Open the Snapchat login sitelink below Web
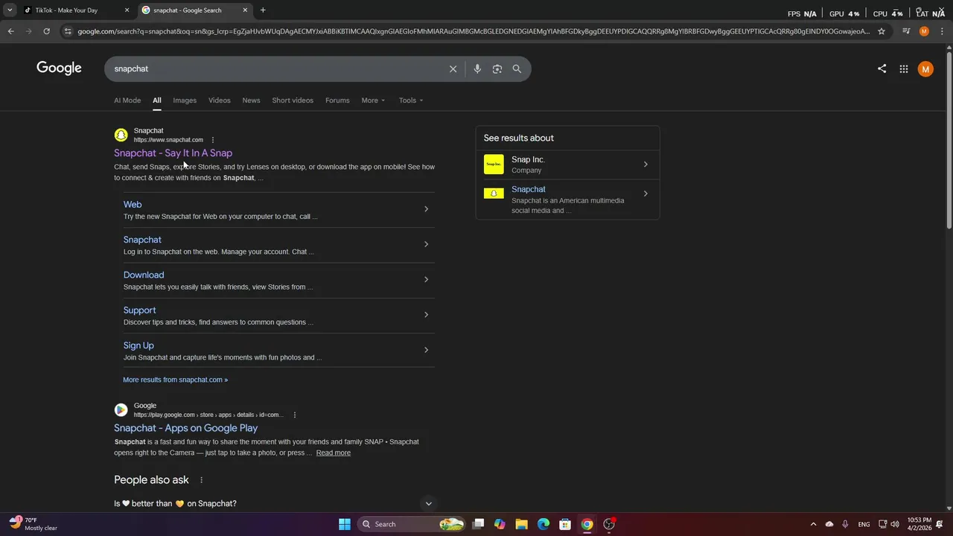Viewport: 953px width, 536px height. pyautogui.click(x=142, y=240)
